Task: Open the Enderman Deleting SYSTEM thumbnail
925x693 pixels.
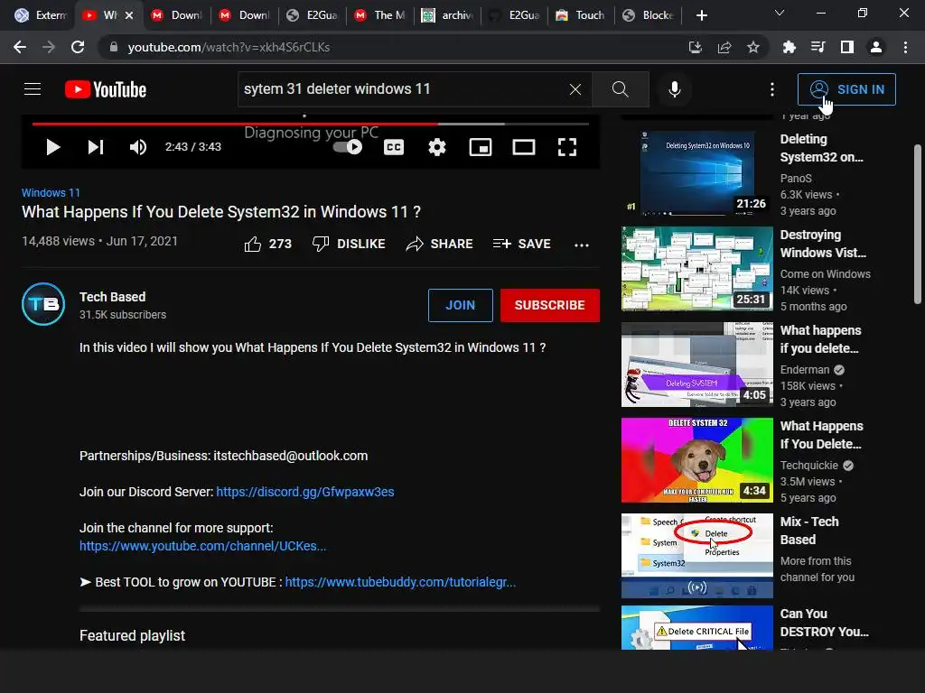Action: click(696, 365)
